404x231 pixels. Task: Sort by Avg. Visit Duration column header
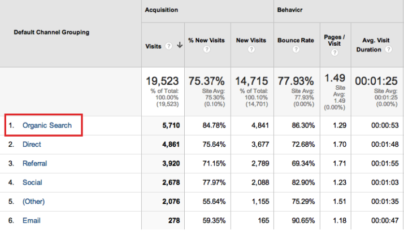373,45
